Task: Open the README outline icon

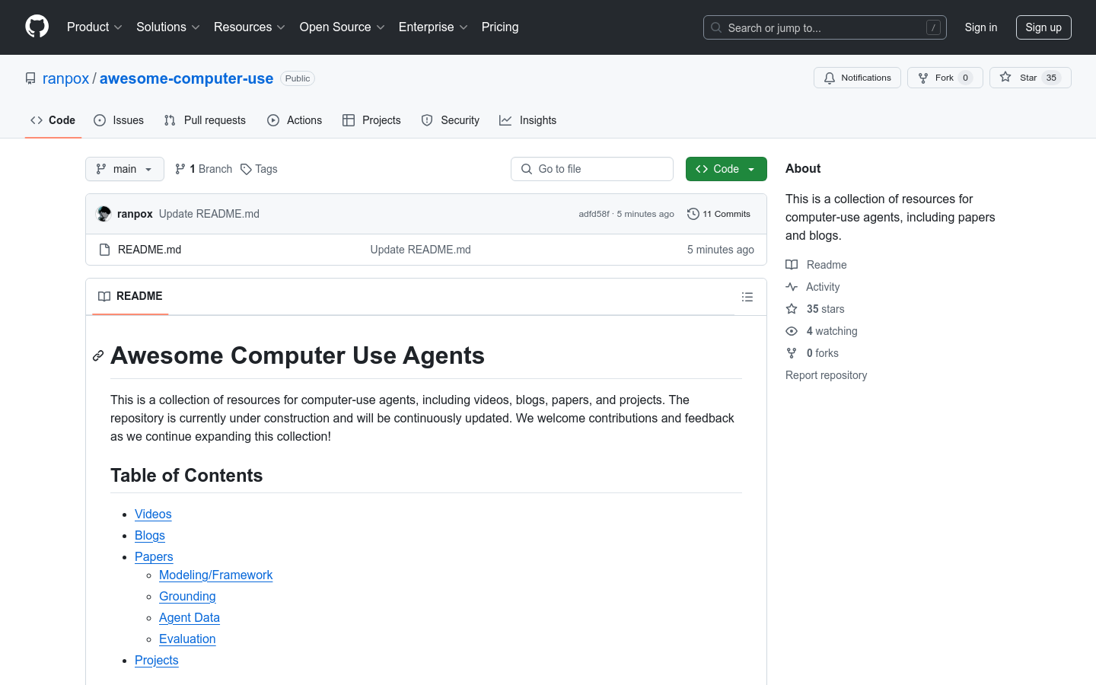Action: click(747, 297)
